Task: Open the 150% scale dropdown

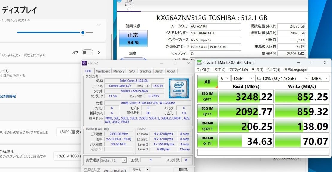Action: click(x=69, y=132)
